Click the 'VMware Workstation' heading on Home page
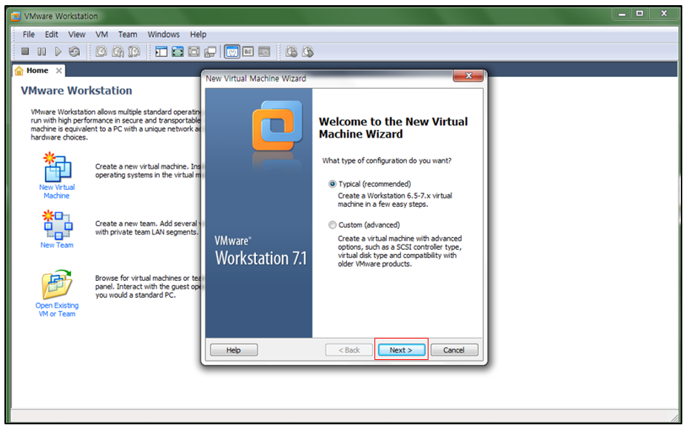Image resolution: width=686 pixels, height=428 pixels. pos(76,90)
